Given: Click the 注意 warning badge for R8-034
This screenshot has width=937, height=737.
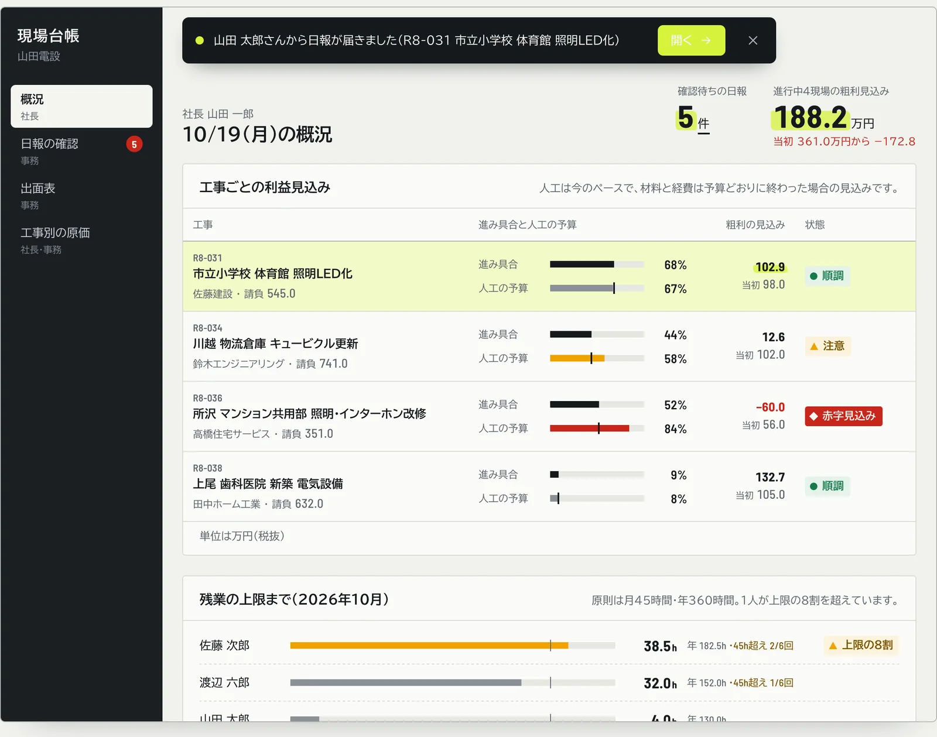Looking at the screenshot, I should pyautogui.click(x=827, y=346).
